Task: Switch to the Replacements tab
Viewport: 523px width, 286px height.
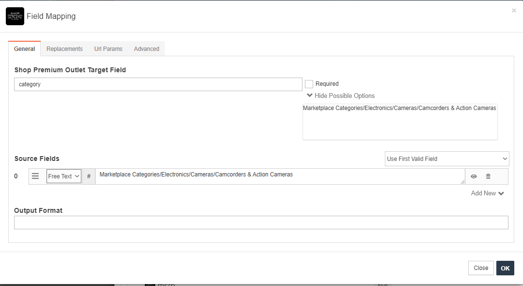Action: point(64,49)
